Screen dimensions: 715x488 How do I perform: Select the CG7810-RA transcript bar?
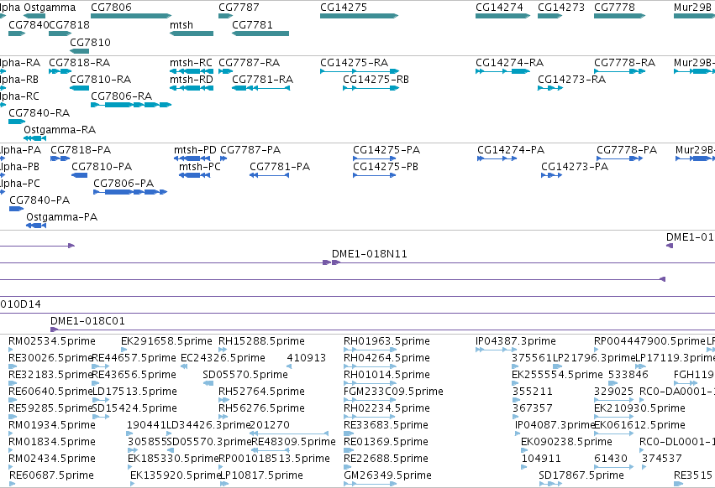79,88
